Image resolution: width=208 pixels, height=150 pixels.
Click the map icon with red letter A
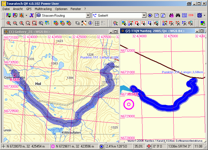pos(22,15)
